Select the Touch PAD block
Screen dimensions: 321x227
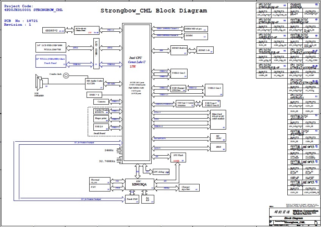(x=132, y=199)
